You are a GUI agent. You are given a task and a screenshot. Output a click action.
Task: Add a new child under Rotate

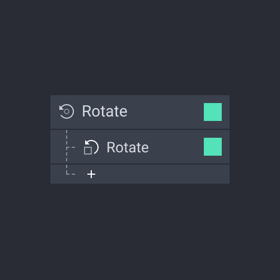tap(91, 174)
